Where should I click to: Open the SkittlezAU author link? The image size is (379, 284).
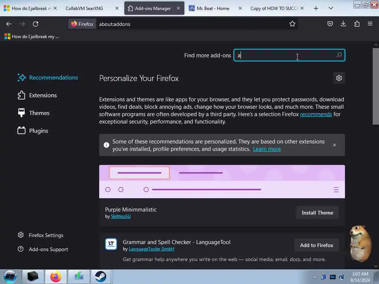(121, 216)
